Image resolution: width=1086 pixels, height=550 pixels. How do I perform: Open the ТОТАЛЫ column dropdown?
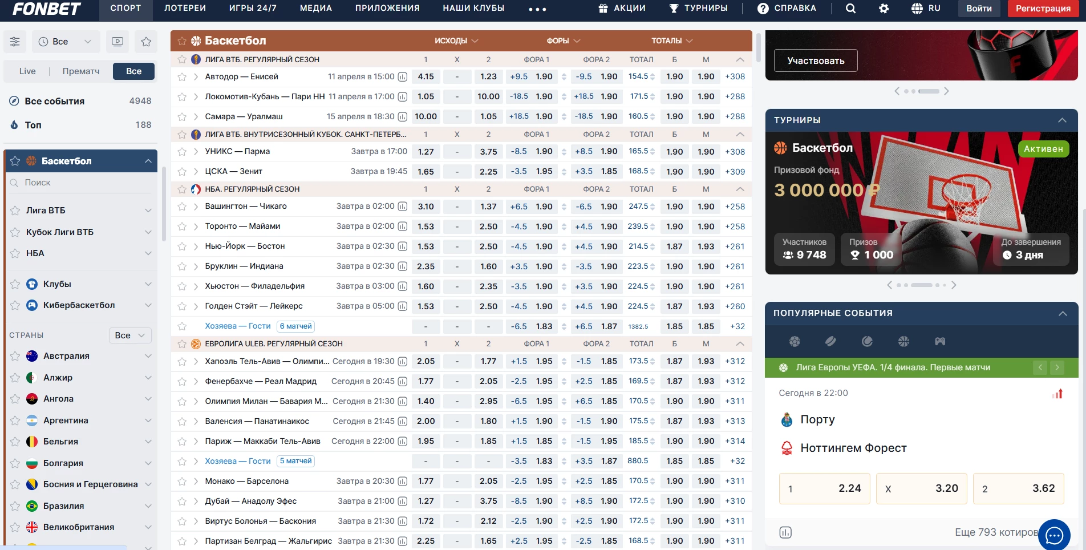672,41
